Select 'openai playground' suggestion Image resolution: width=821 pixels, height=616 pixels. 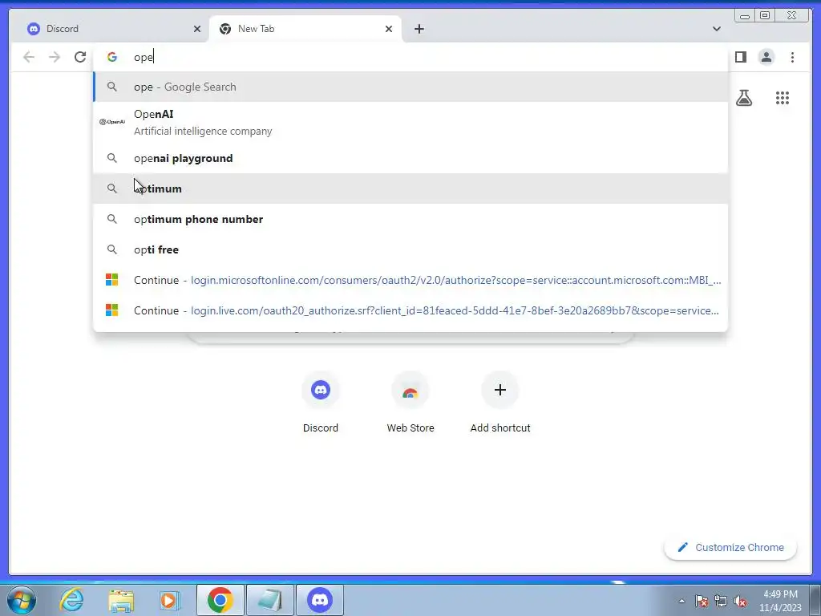pyautogui.click(x=410, y=158)
